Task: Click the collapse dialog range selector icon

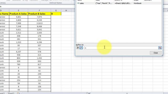Action: tap(160, 48)
